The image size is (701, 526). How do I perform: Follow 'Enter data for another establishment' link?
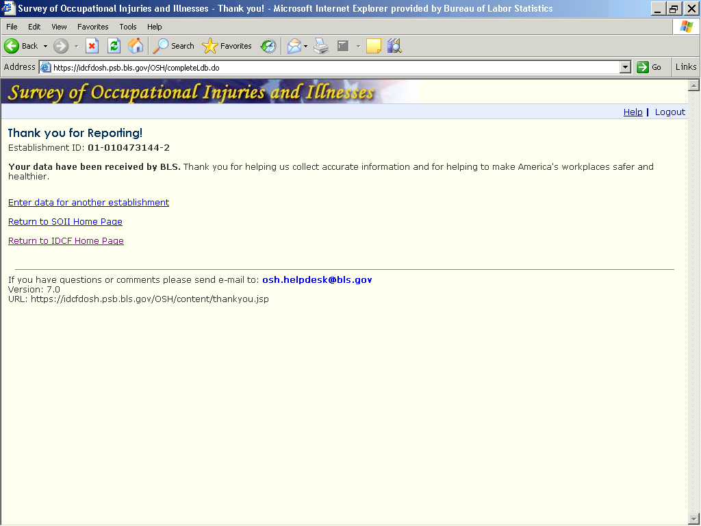tap(88, 203)
